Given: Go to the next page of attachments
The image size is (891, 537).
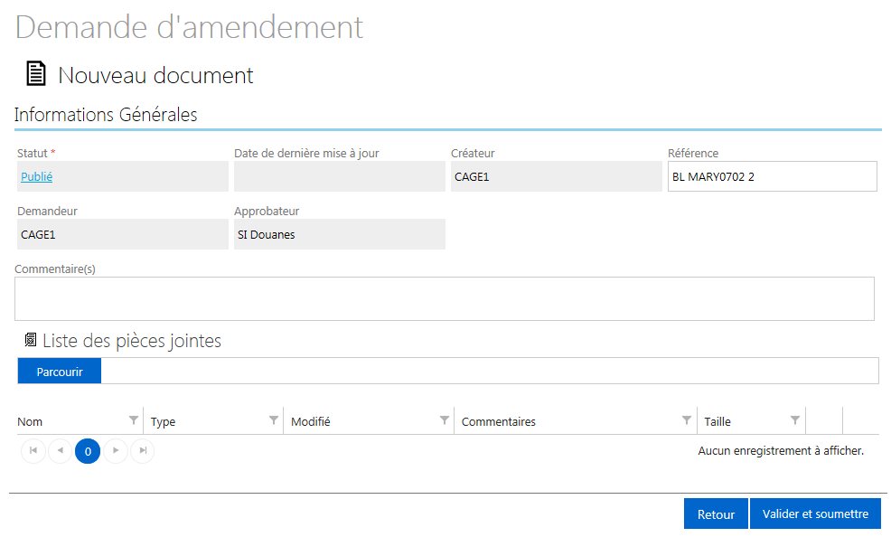Looking at the screenshot, I should tap(116, 450).
